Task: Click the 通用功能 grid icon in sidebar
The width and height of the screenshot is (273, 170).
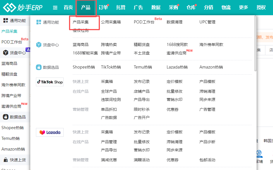Action: [6, 21]
